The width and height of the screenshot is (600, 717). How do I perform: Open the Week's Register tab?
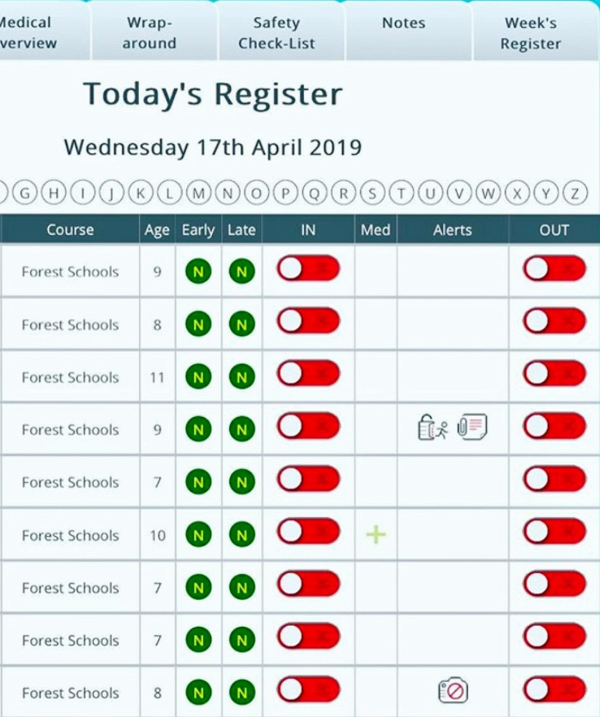tap(530, 33)
